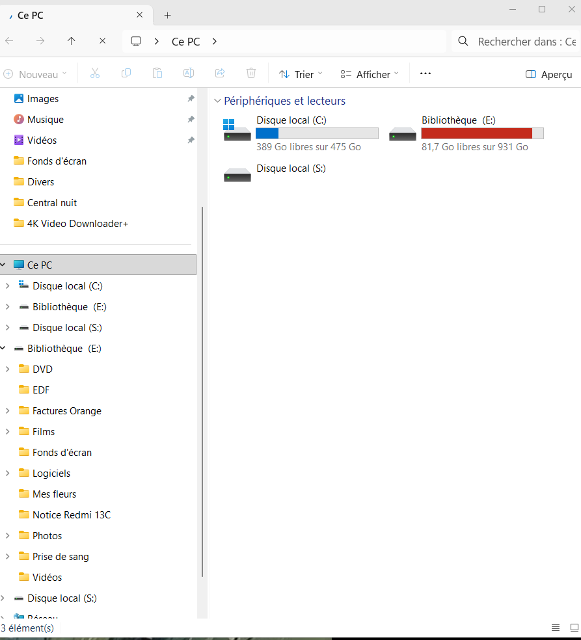Open a new tab with the plus icon
The width and height of the screenshot is (581, 640).
(x=167, y=16)
